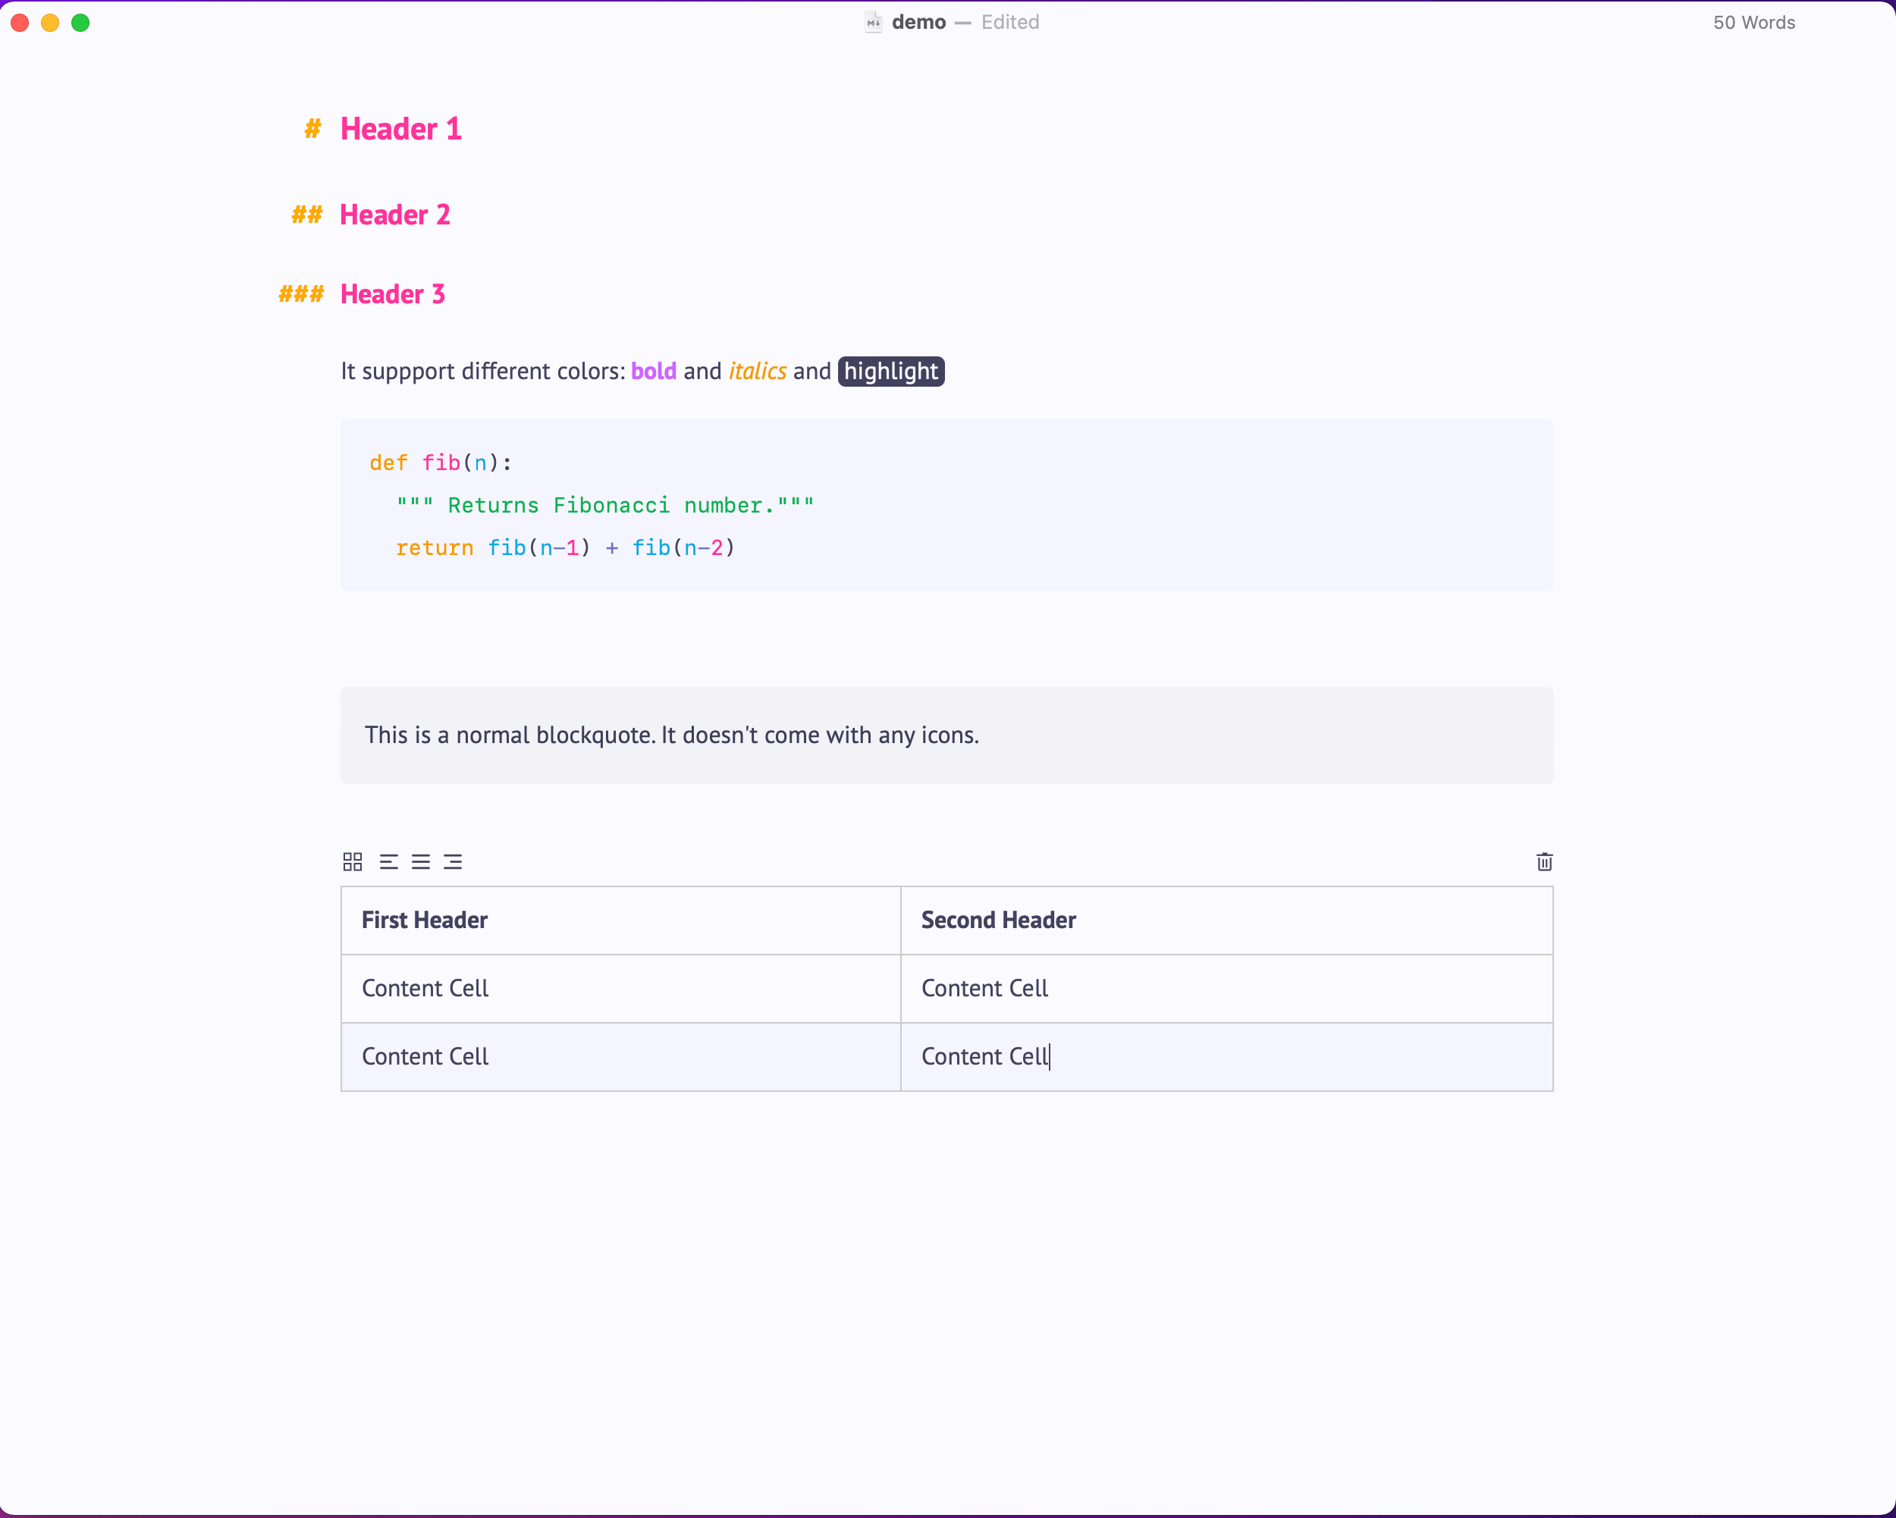Image resolution: width=1896 pixels, height=1518 pixels.
Task: Delete the table with trash icon
Action: click(x=1544, y=861)
